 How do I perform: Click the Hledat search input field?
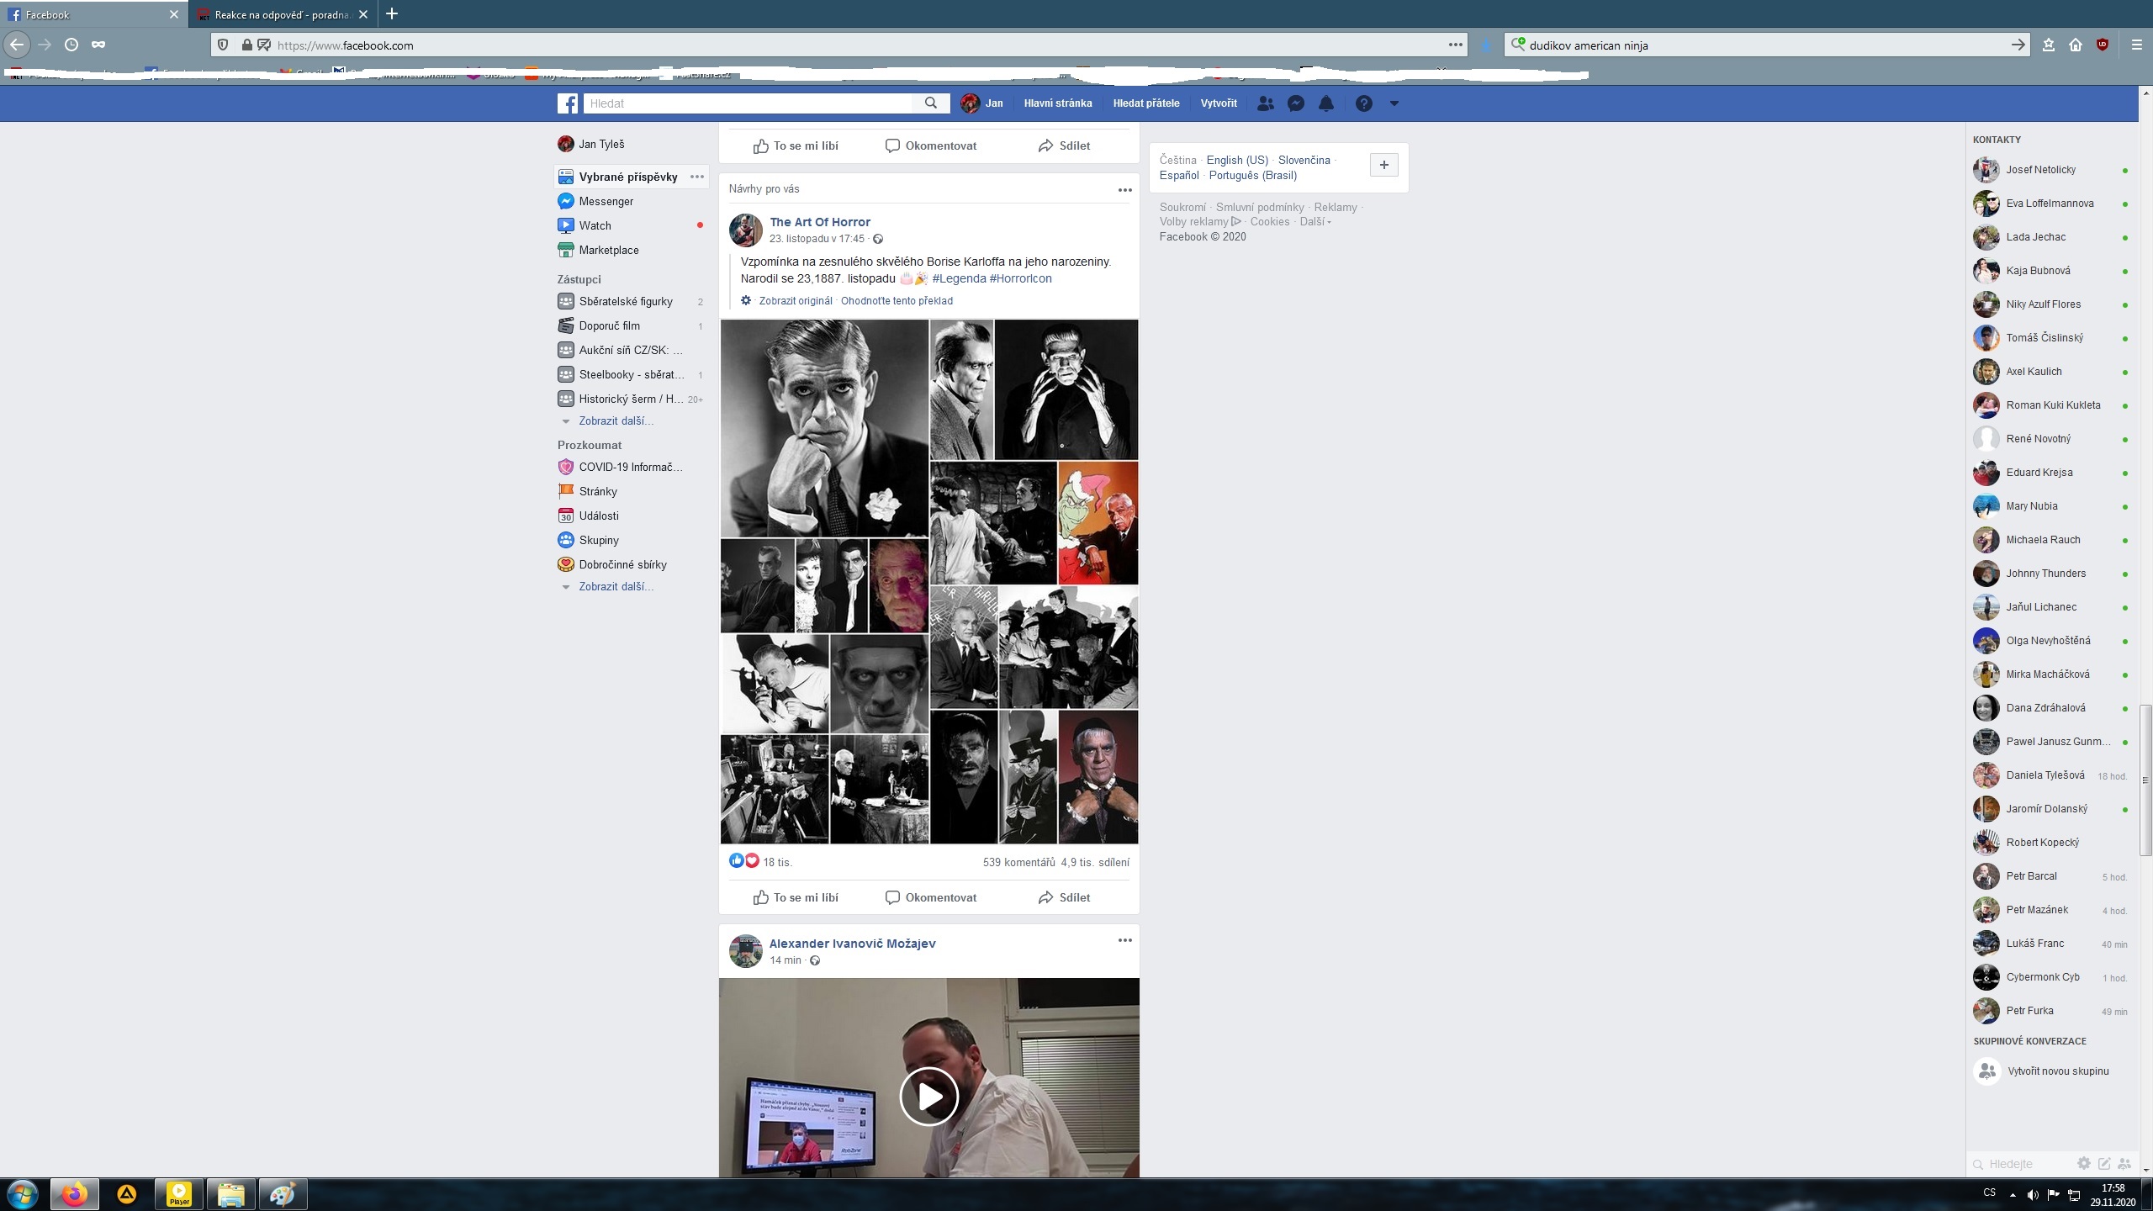tap(747, 103)
